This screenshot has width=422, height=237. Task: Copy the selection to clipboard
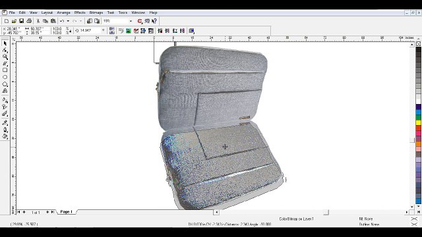coord(45,21)
